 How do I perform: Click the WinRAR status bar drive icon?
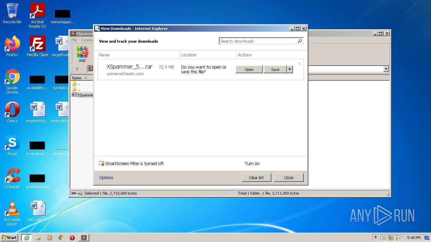[x=74, y=193]
